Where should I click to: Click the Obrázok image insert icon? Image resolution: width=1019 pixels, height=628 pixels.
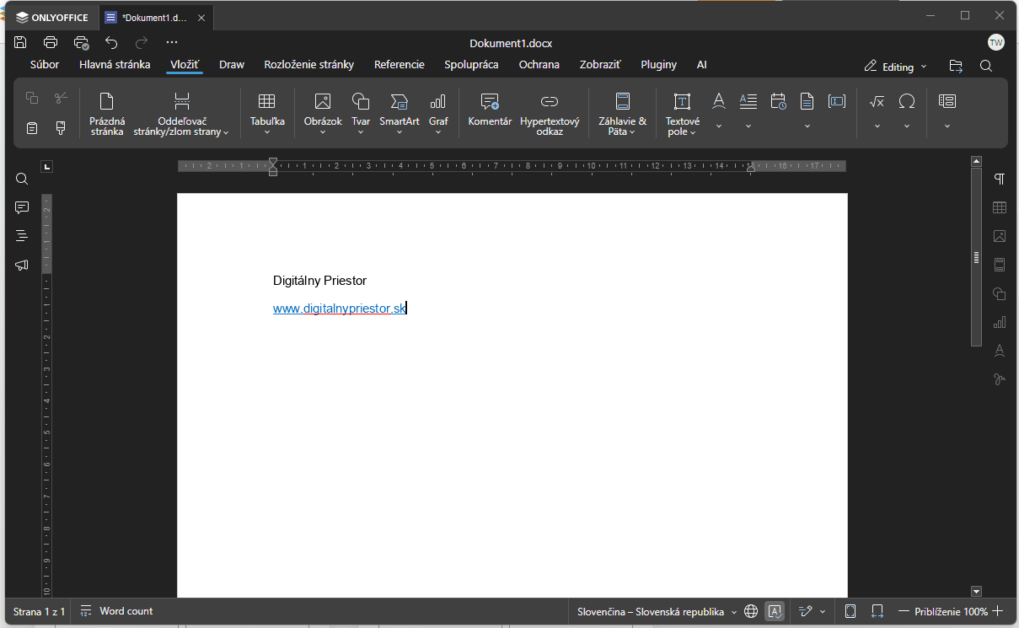click(322, 102)
